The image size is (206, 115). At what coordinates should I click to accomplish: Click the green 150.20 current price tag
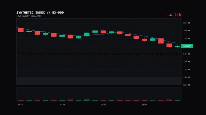tap(187, 46)
